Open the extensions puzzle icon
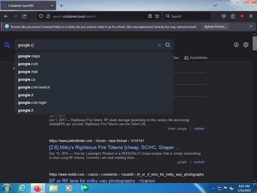Screen dimensions: 257x193 coord(233,16)
